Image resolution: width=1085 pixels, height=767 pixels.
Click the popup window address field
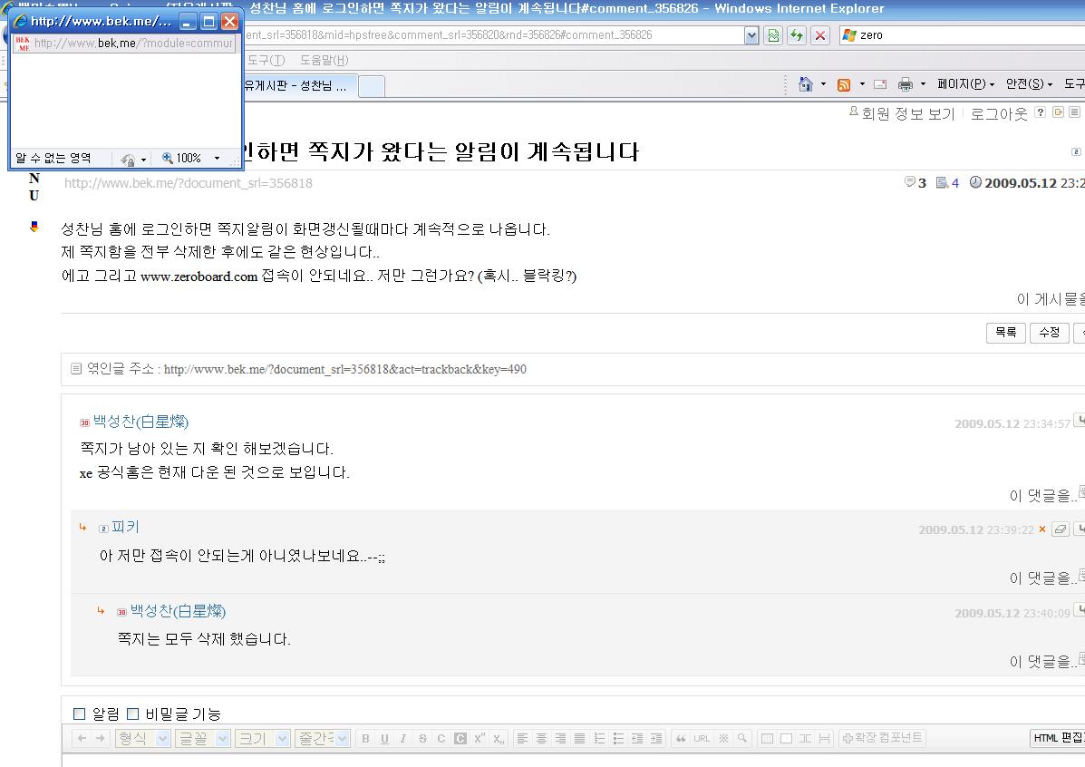pyautogui.click(x=124, y=44)
